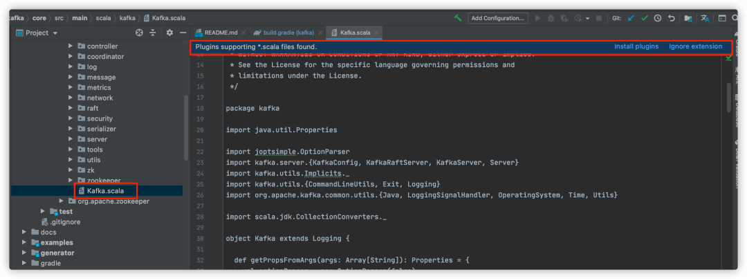Screen dimensions: 747x279
Task: Rollback changes with undo arrow icon
Action: [671, 18]
